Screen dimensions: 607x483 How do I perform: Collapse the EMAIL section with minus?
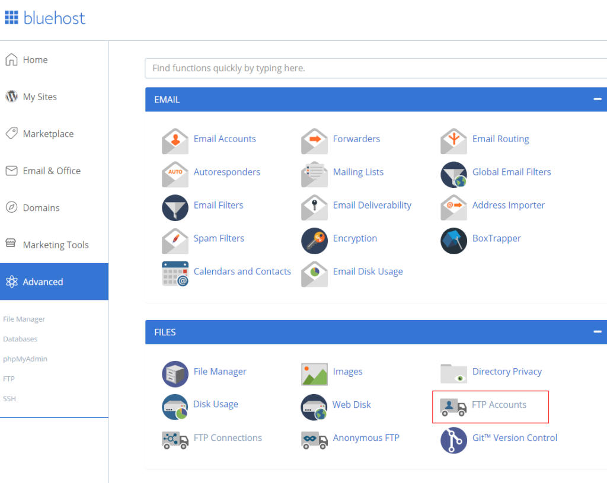pos(598,100)
